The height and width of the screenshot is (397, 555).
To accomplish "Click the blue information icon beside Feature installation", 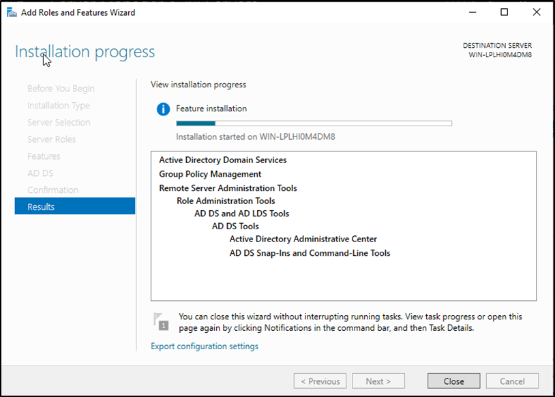I will coord(163,109).
